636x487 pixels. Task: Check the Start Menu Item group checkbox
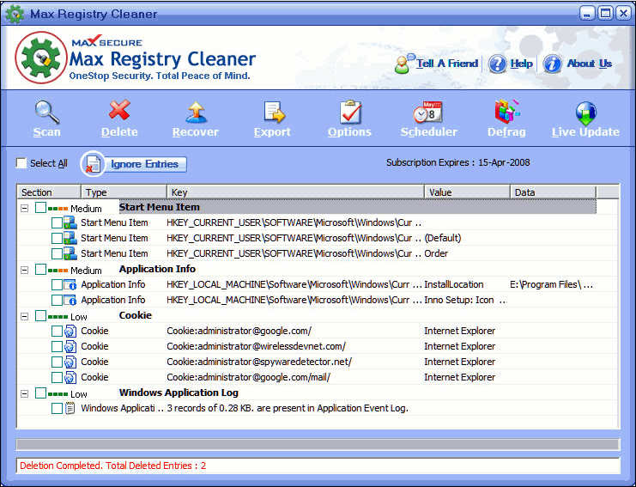pyautogui.click(x=40, y=208)
